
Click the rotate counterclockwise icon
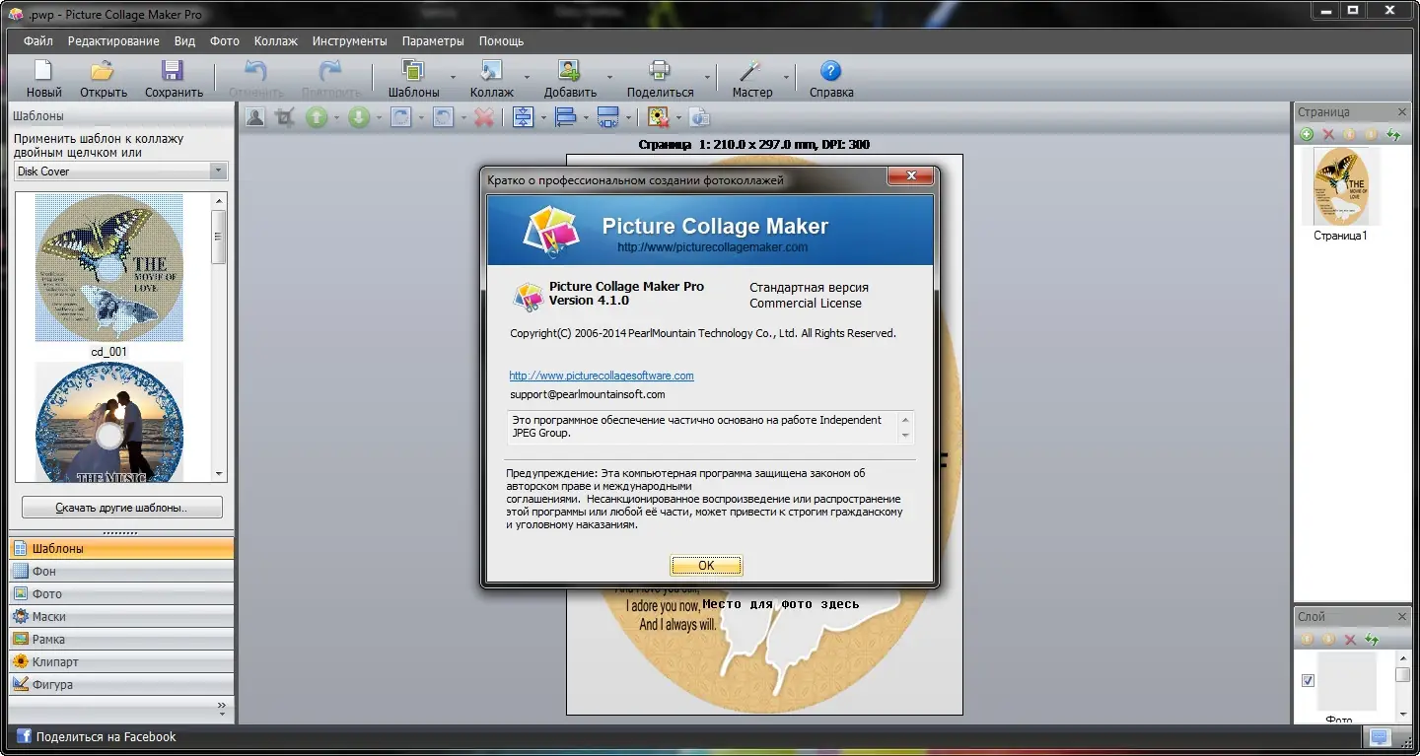(443, 117)
